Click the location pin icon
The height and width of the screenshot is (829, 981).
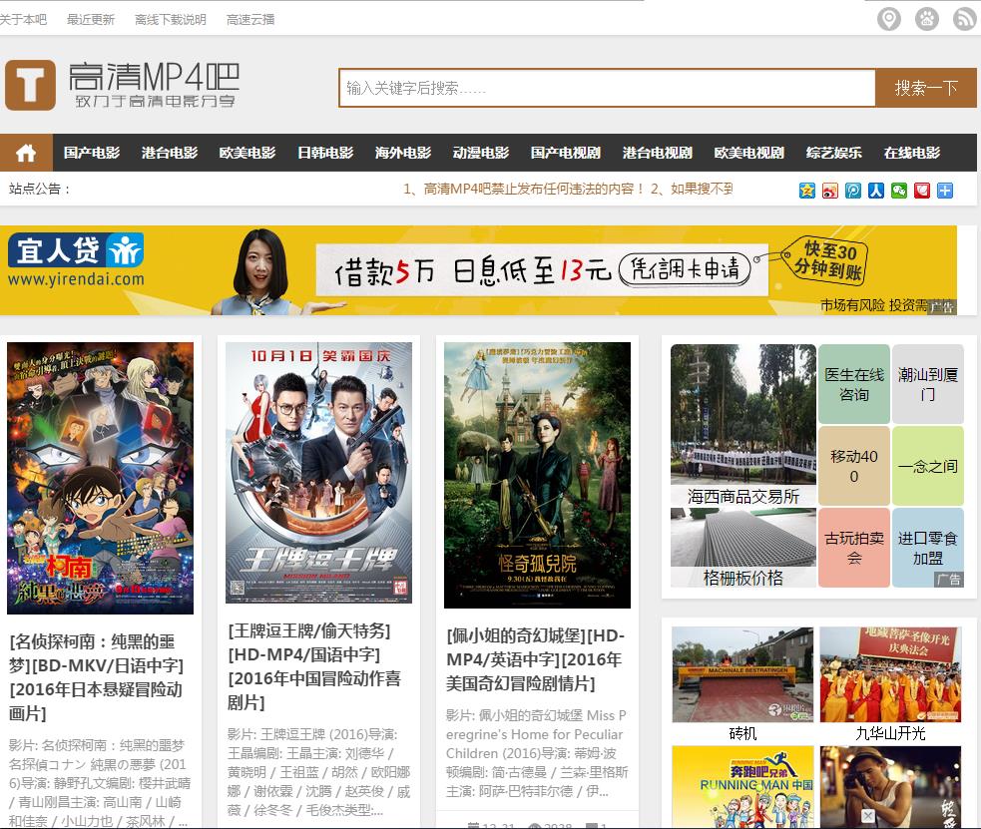(888, 19)
